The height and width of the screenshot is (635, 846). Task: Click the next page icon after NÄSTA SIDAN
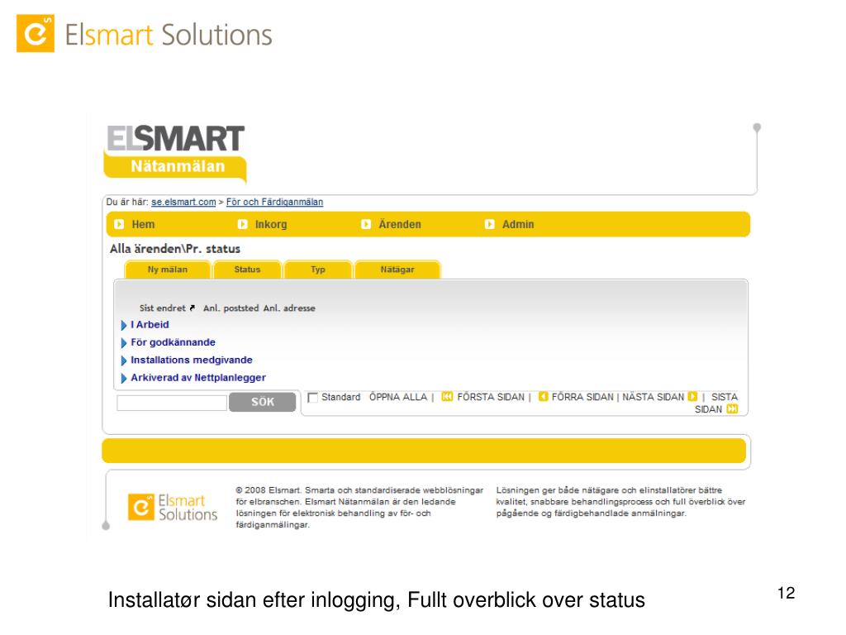(x=693, y=397)
